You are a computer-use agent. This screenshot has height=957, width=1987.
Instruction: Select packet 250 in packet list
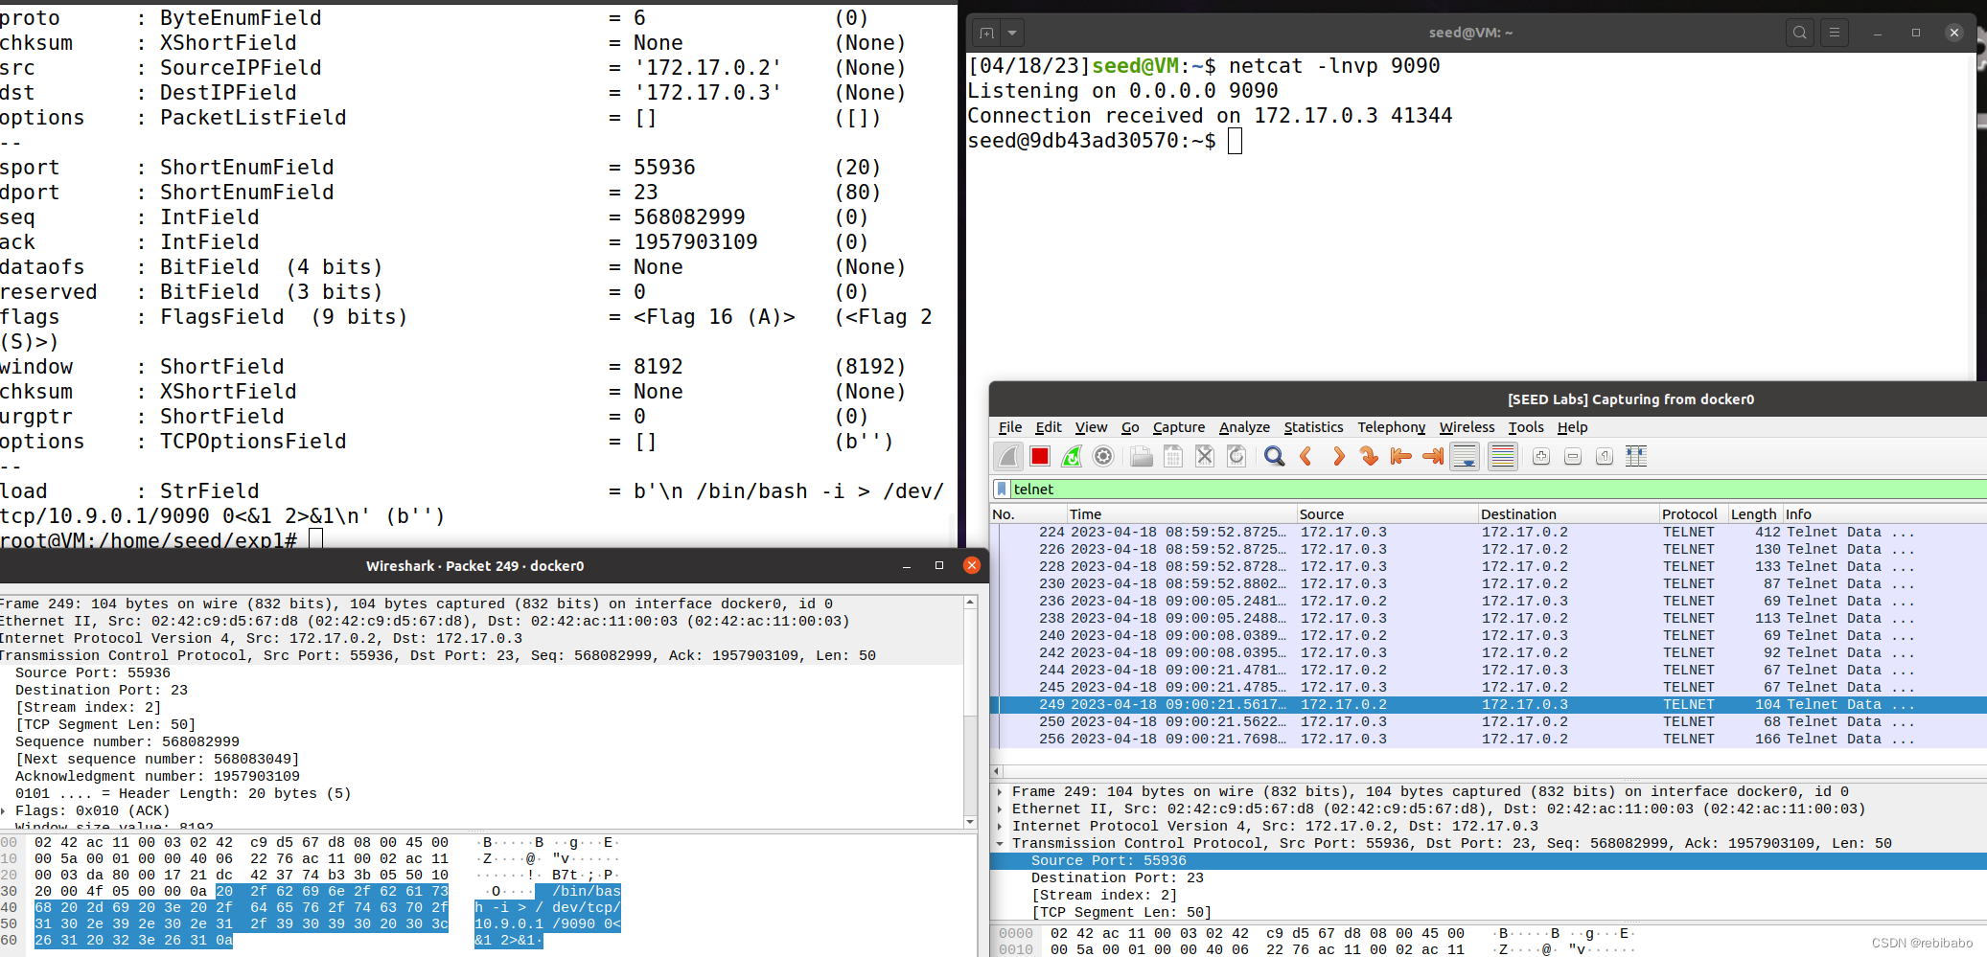tap(1489, 722)
